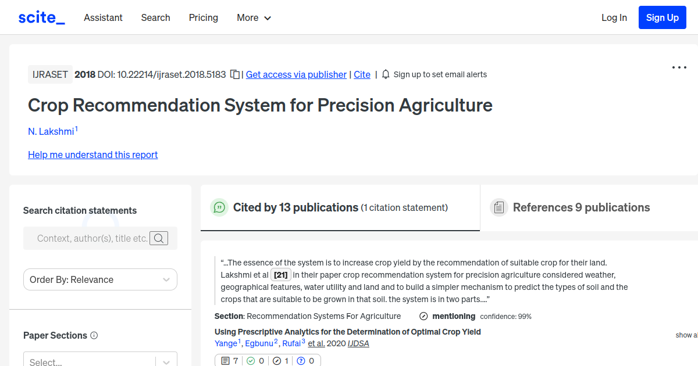Open the three-dot options menu

pyautogui.click(x=679, y=67)
